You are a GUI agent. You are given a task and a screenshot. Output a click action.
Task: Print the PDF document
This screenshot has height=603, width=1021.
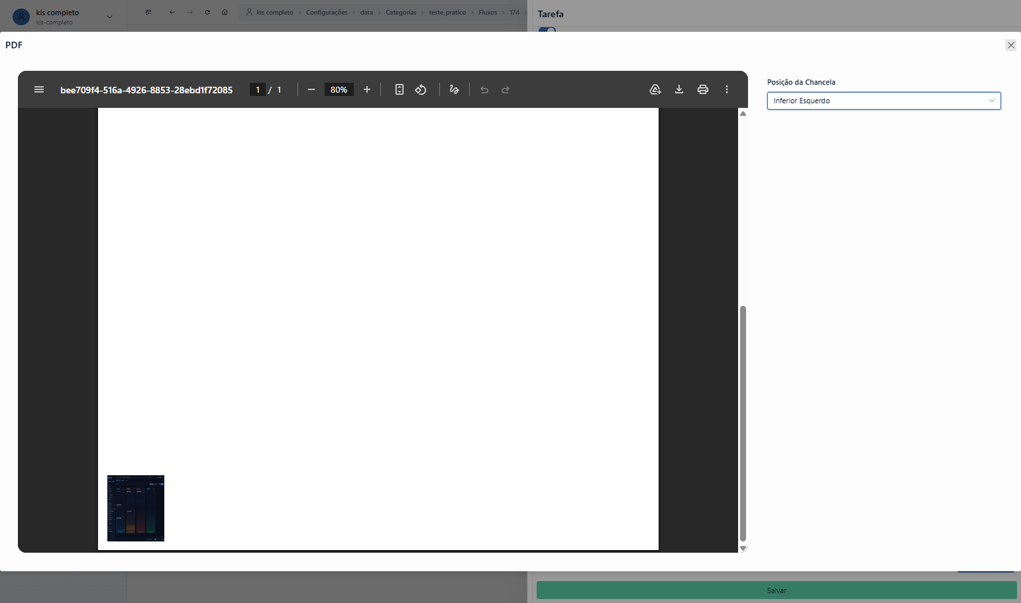click(x=703, y=89)
